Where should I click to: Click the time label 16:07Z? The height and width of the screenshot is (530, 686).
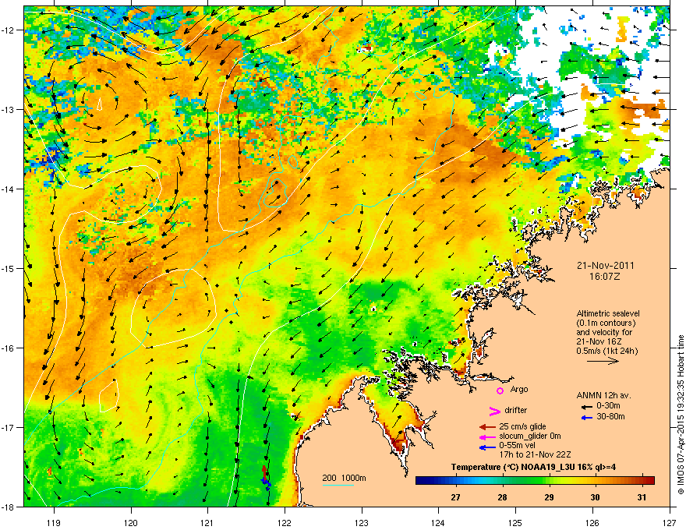(605, 277)
